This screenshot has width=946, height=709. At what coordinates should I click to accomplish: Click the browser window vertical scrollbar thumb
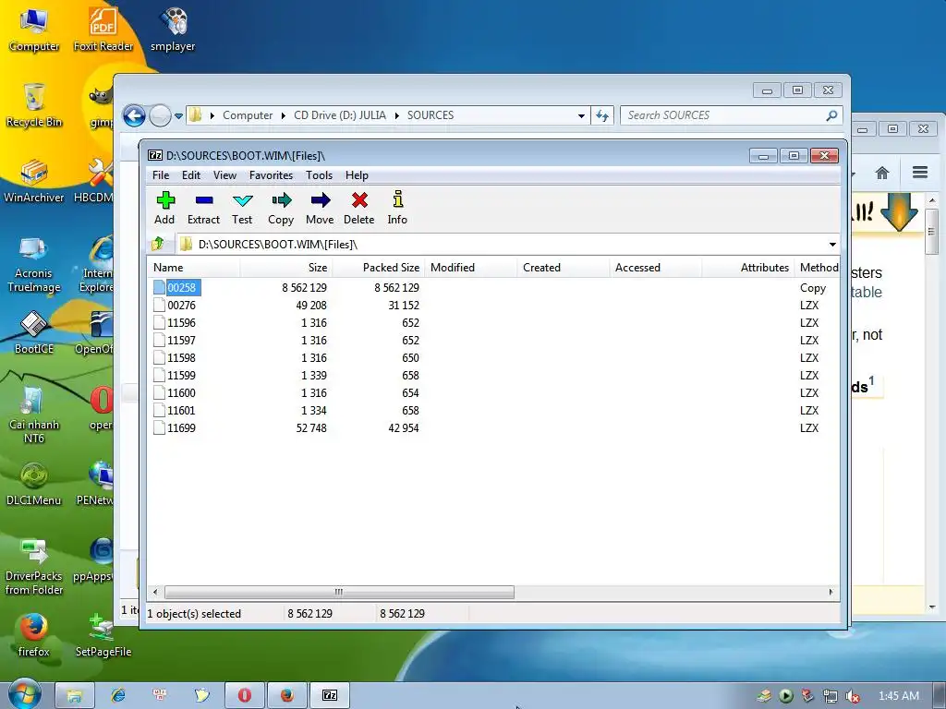point(931,232)
